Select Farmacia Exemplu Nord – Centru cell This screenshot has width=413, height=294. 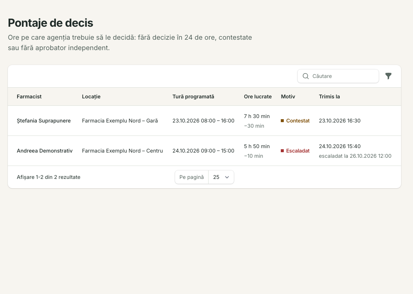click(123, 151)
